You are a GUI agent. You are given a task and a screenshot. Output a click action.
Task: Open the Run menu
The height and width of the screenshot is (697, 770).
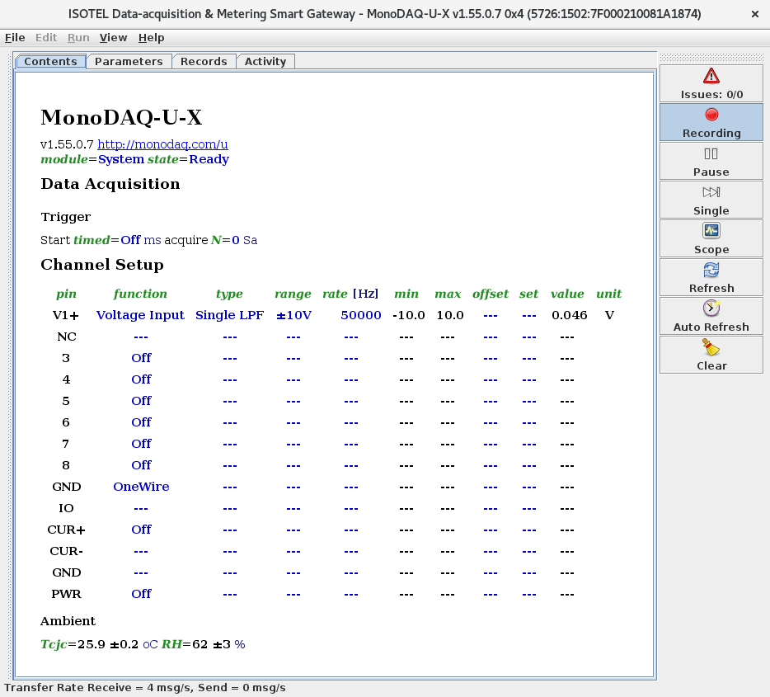78,38
